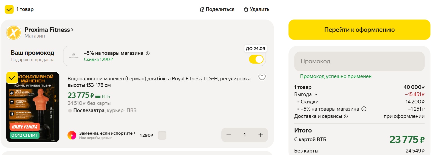Click the trash icon beside Удалить
The height and width of the screenshot is (155, 435).
coord(246,10)
